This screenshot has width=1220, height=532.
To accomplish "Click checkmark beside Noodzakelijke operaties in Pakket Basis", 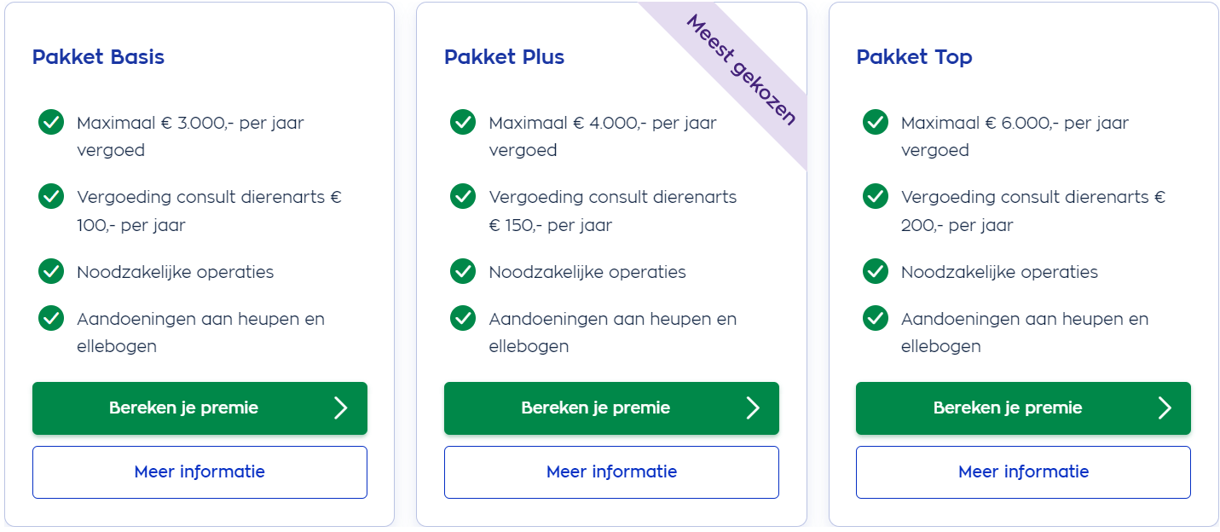I will pos(51,271).
